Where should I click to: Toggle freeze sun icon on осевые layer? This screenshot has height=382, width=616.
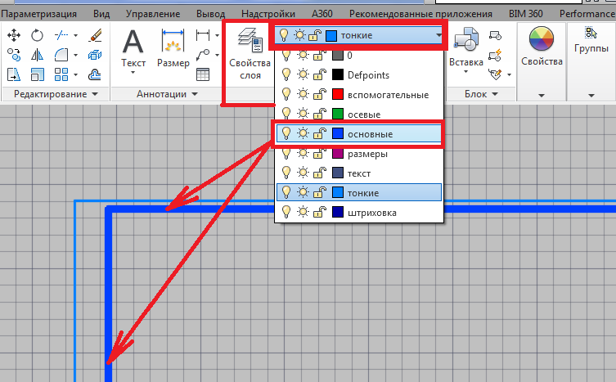[304, 114]
